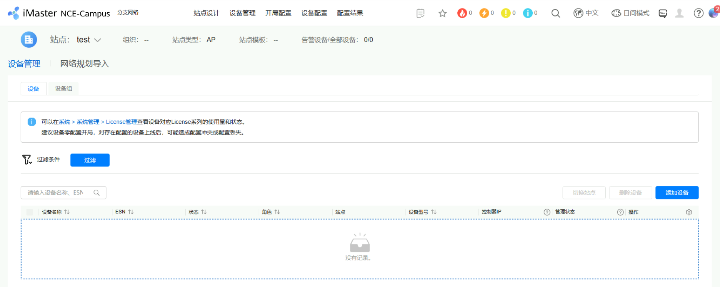The image size is (720, 287).
Task: Open the user account profile icon
Action: click(680, 13)
